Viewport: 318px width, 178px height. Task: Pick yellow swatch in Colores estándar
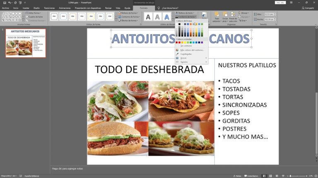click(185, 42)
